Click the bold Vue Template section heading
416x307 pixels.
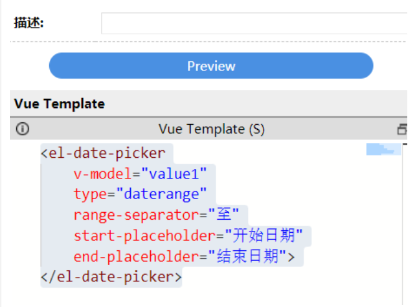coord(59,104)
